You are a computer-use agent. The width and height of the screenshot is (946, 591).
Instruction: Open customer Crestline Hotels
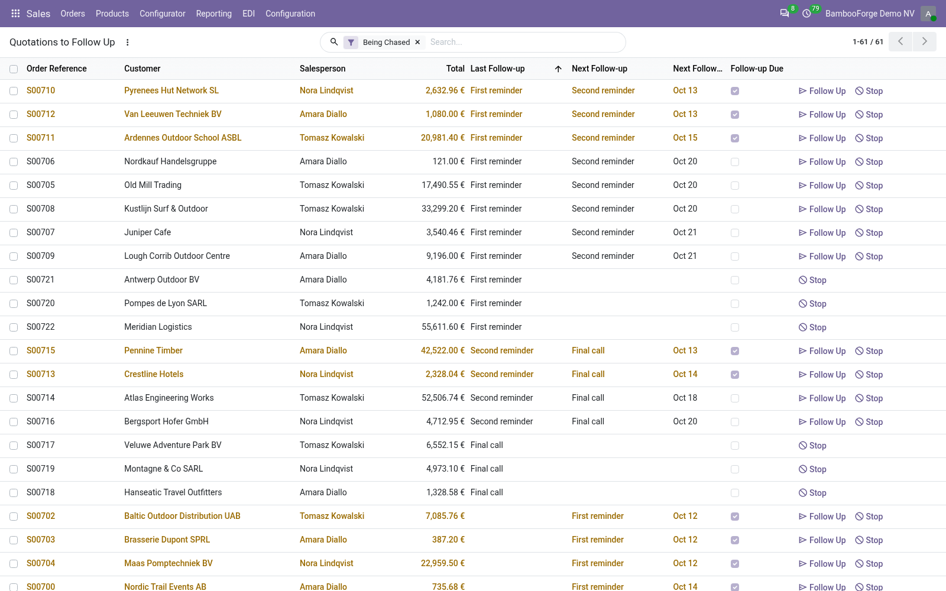pos(154,374)
